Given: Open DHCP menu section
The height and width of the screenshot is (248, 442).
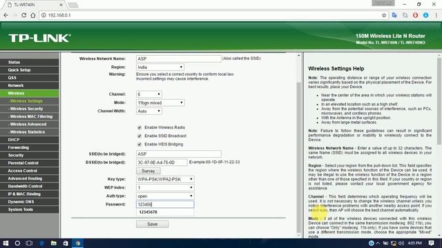Looking at the screenshot, I should 30,140.
